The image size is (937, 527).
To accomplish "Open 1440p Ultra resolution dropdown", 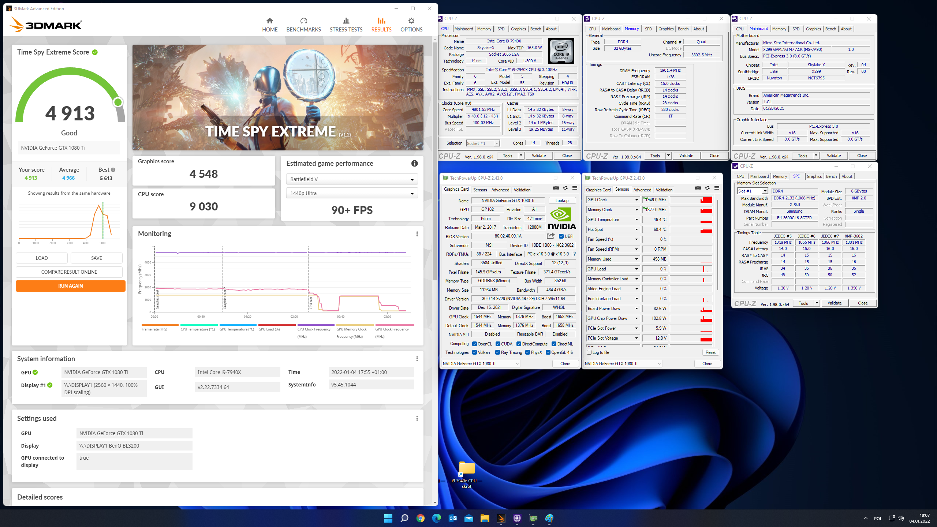I will point(352,193).
